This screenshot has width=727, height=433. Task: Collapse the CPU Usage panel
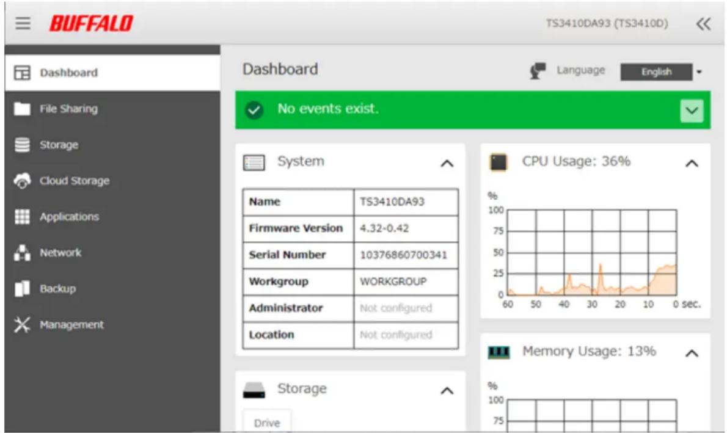pos(692,163)
